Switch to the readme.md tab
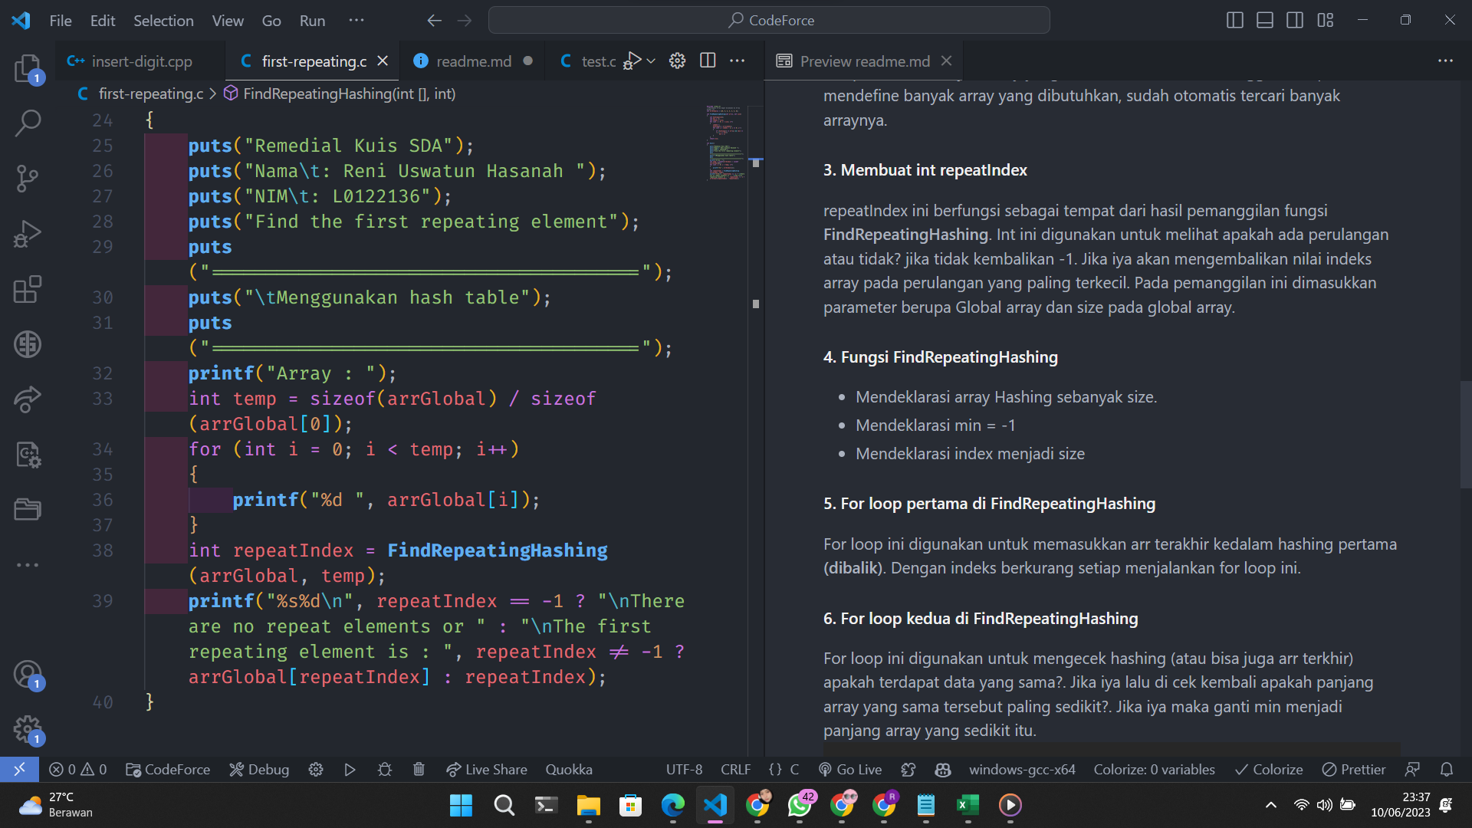Screen dimensions: 1472x828 point(471,61)
